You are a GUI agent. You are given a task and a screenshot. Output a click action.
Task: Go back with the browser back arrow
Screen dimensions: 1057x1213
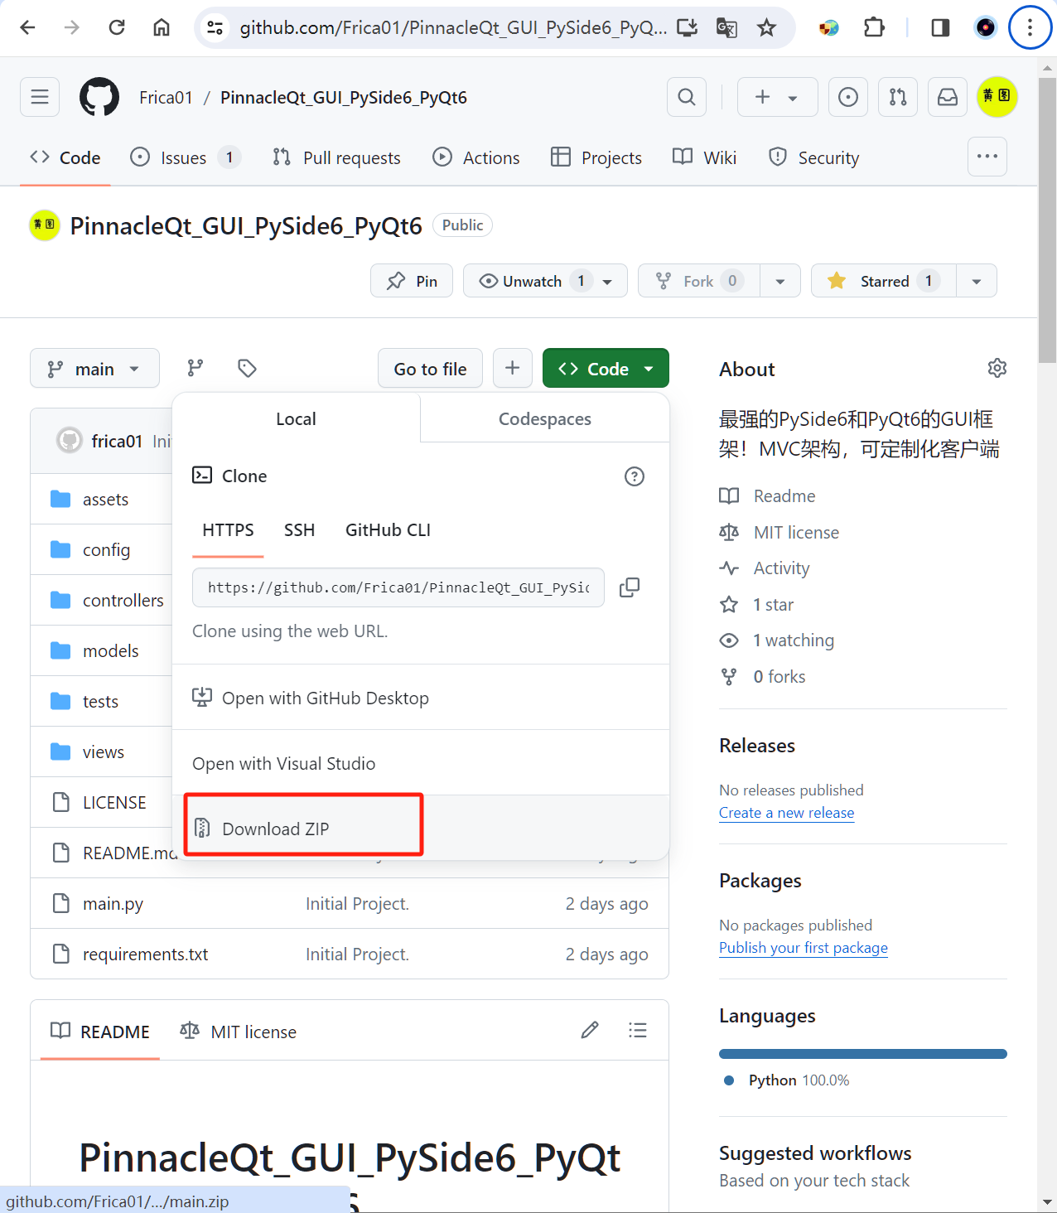pyautogui.click(x=27, y=27)
